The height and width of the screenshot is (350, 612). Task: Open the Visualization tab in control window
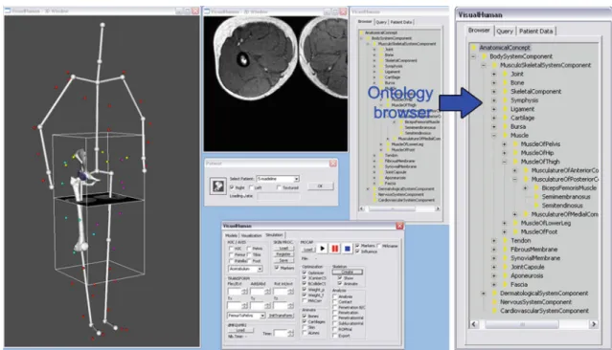point(251,235)
